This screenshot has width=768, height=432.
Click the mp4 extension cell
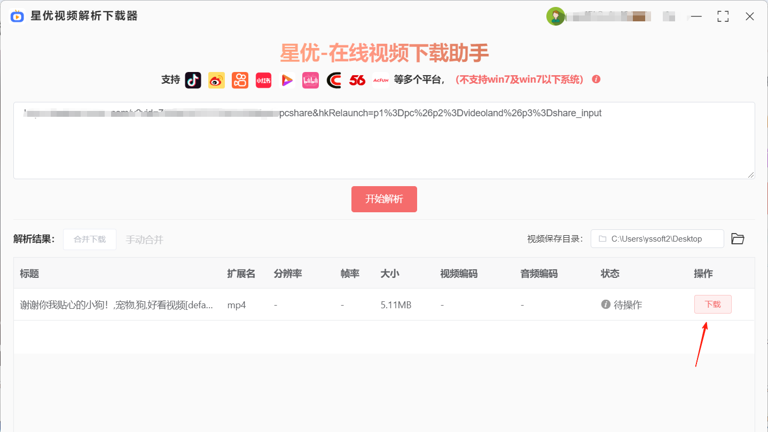point(237,305)
